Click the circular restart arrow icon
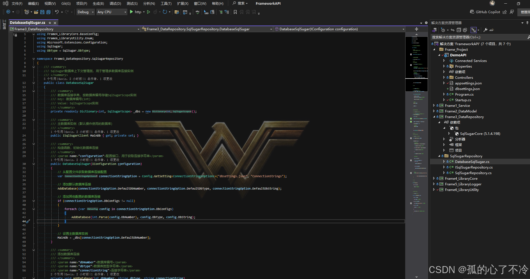This screenshot has width=530, height=279. pyautogui.click(x=165, y=12)
